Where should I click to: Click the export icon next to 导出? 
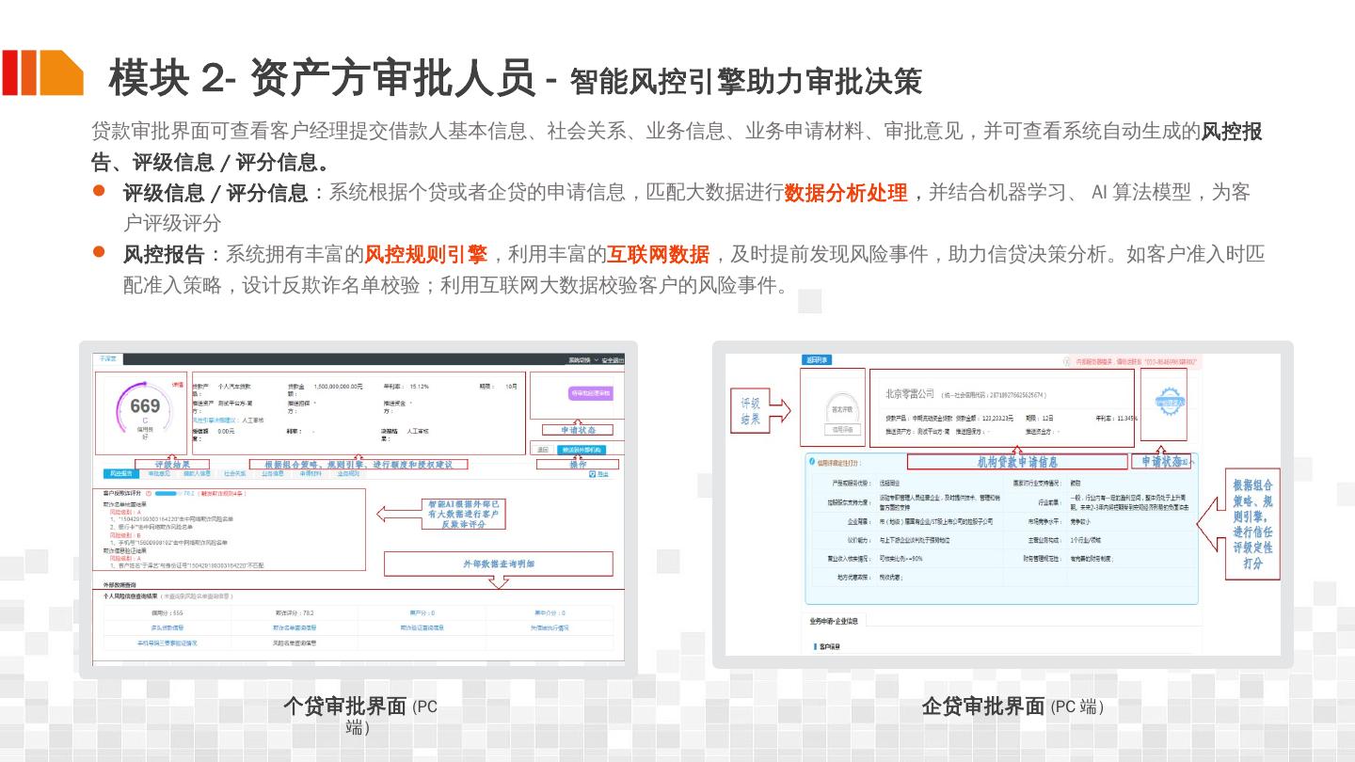coord(592,474)
